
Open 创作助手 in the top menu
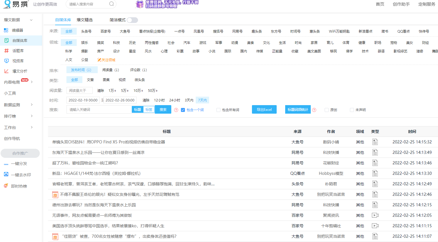click(401, 5)
